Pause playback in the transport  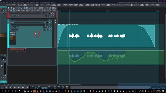pyautogui.click(x=19, y=87)
